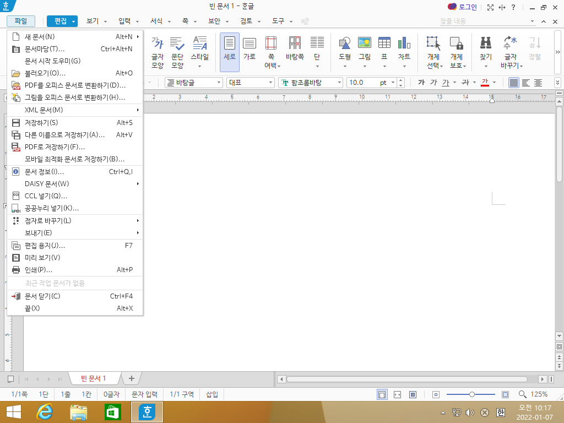Screen dimensions: 564x423
Task: Click the 125% zoom level
Action: tap(539, 394)
